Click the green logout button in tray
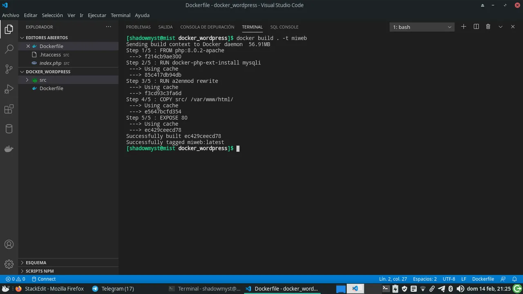The image size is (523, 294). tap(517, 289)
